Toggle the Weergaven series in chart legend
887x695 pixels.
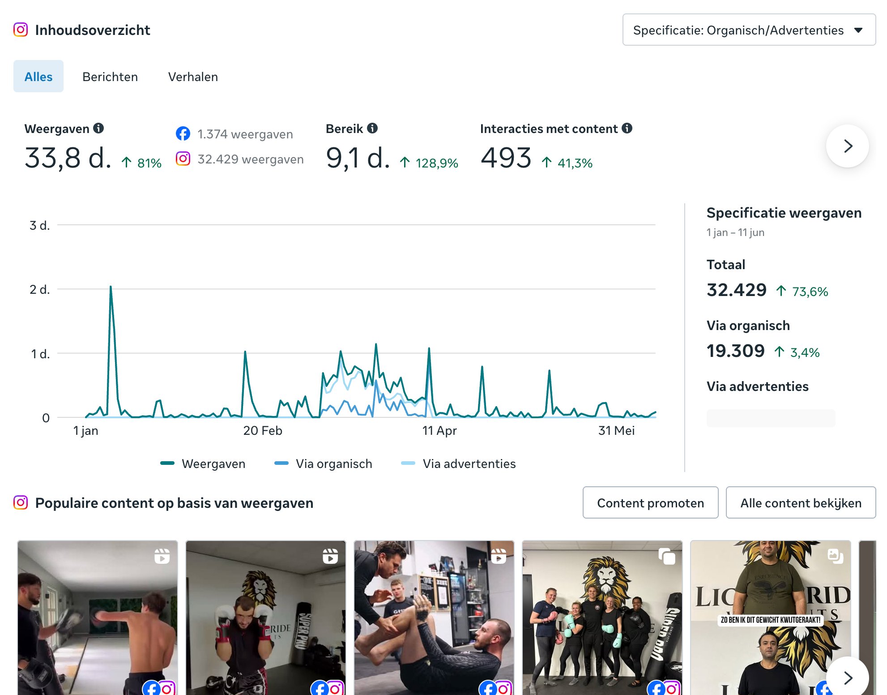pos(203,463)
